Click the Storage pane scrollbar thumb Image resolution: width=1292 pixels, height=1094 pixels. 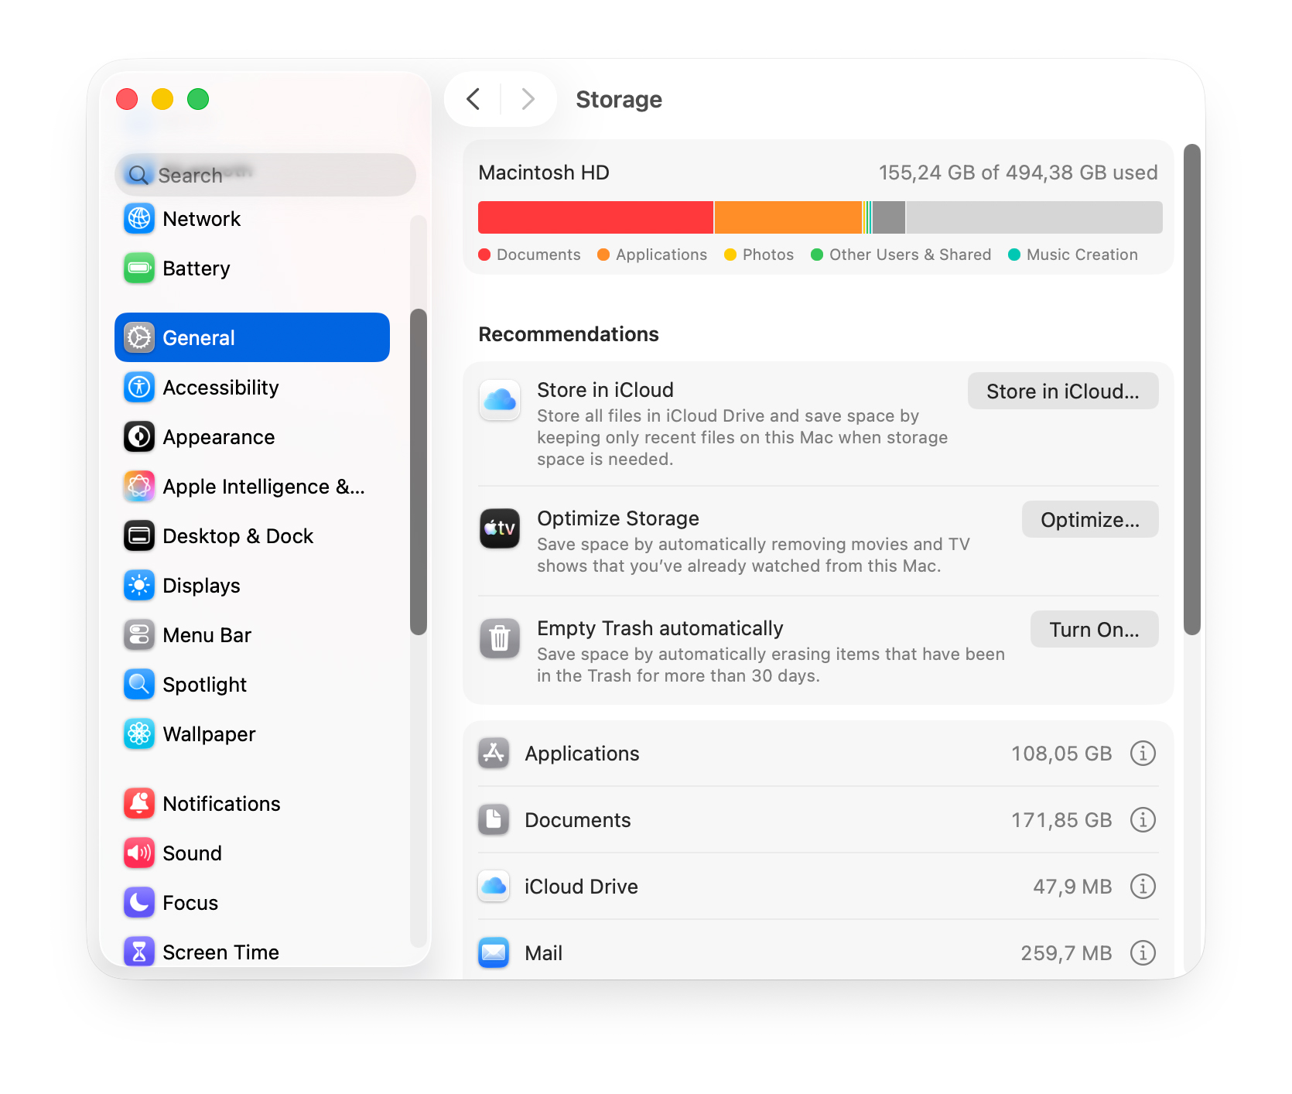1192,390
